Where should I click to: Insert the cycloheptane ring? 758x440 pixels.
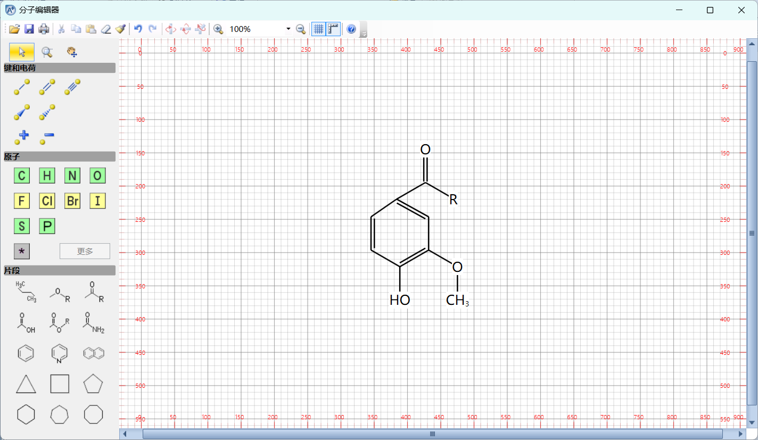[60, 414]
